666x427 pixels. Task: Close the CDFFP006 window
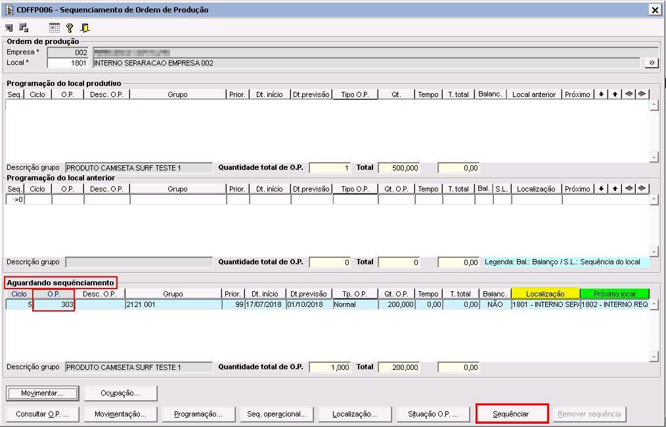pyautogui.click(x=655, y=10)
